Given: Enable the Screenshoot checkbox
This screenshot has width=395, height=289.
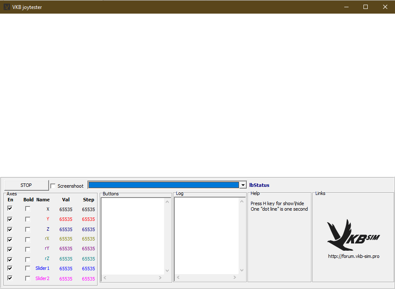Looking at the screenshot, I should [x=53, y=186].
